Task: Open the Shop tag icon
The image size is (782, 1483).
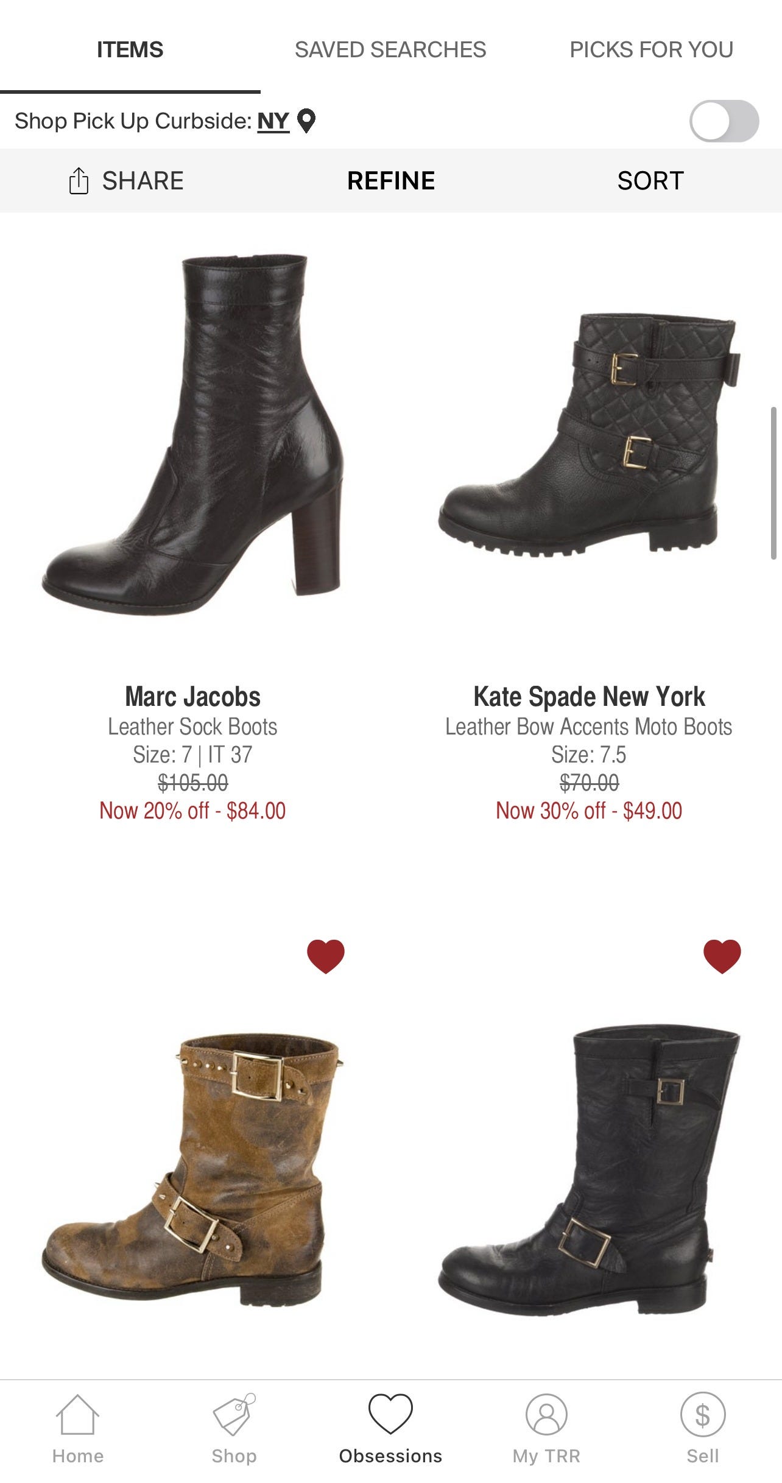Action: click(x=234, y=1414)
